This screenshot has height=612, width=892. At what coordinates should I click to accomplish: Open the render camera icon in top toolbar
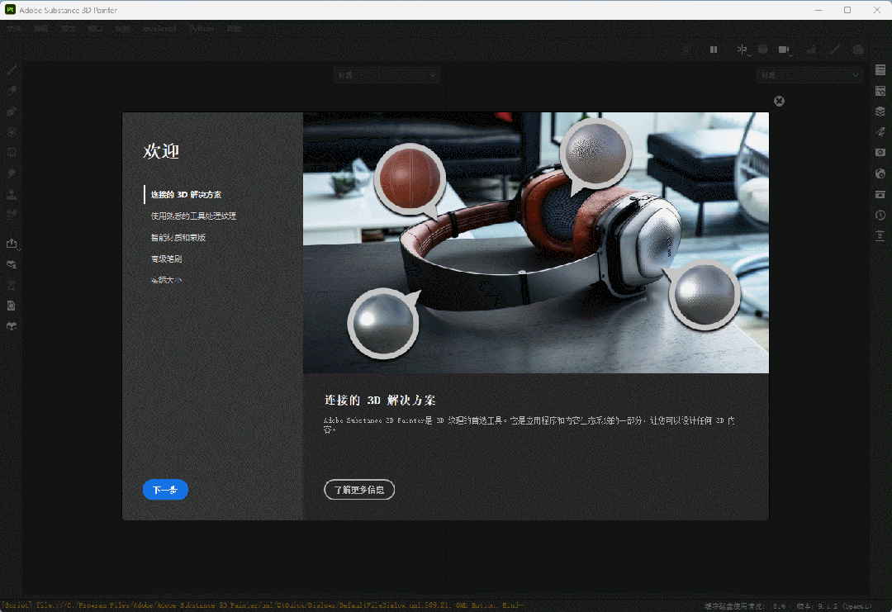pos(858,50)
